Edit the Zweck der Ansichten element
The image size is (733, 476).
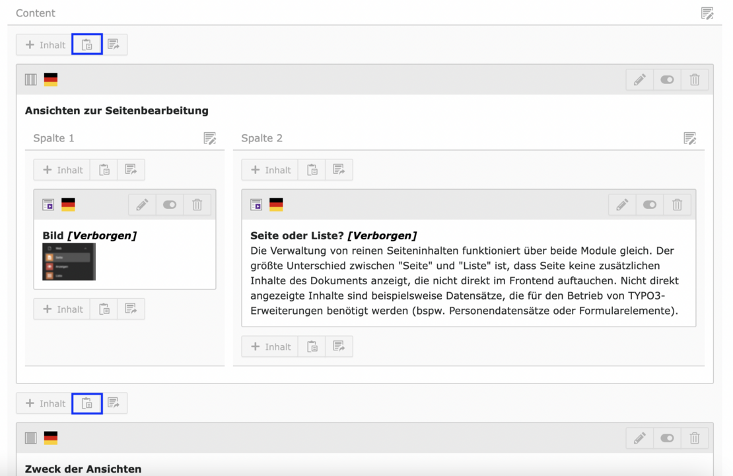pyautogui.click(x=639, y=438)
